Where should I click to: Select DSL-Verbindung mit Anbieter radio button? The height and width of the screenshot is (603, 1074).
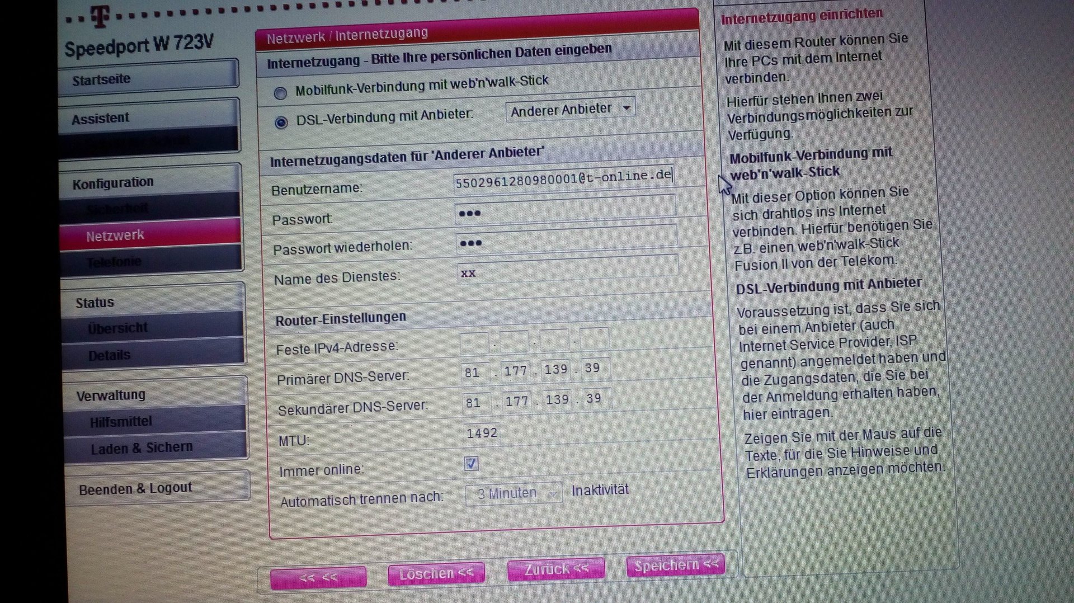coord(281,122)
